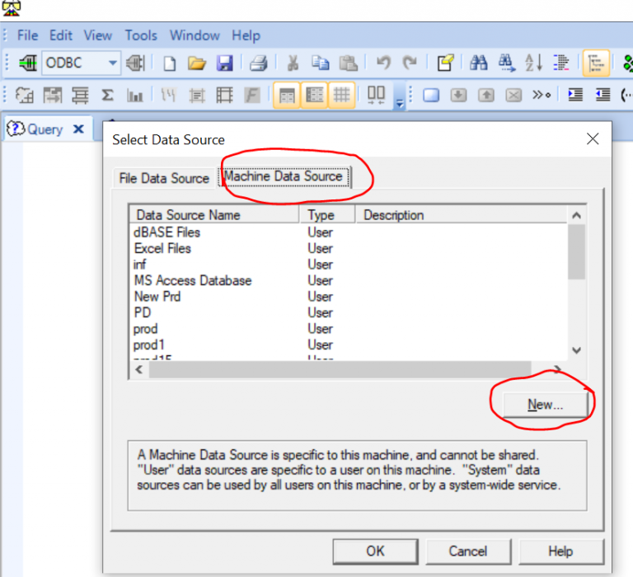Screen dimensions: 633x577
Task: Click the Undo arrow icon
Action: (382, 63)
